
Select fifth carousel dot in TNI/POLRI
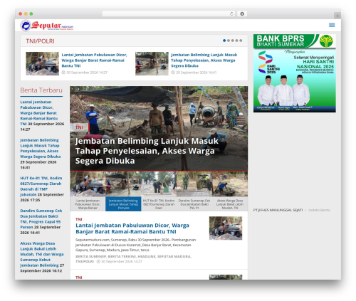[x=241, y=41]
